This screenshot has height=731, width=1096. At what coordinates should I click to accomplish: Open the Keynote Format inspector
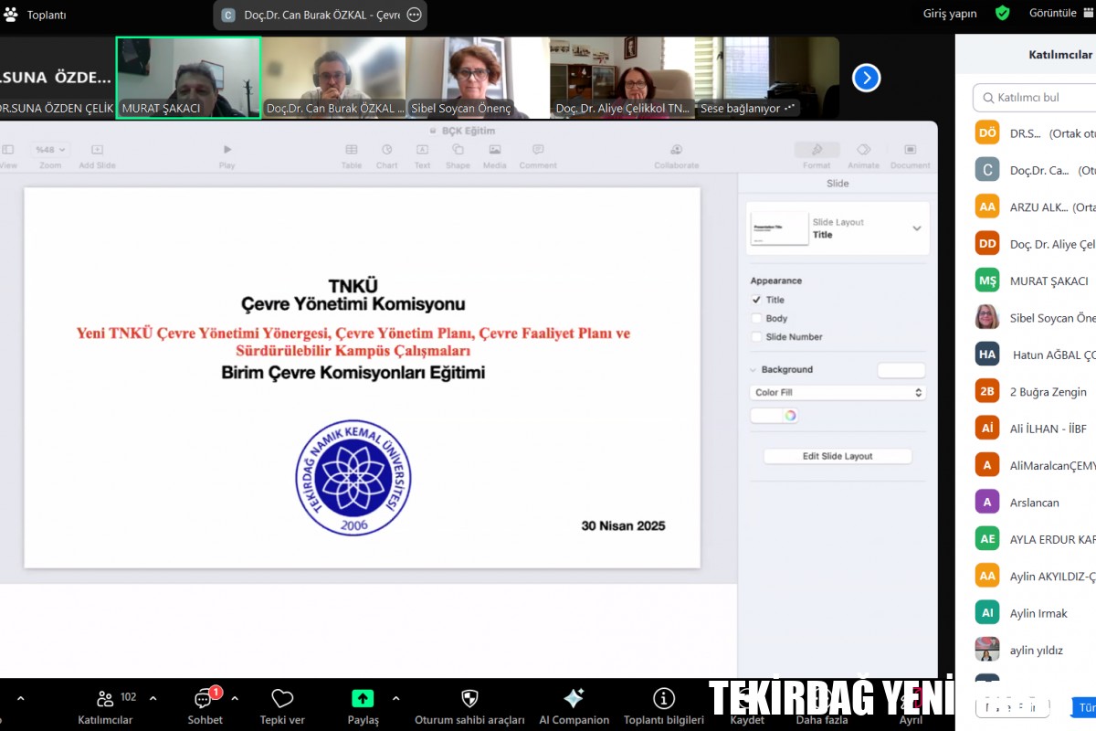click(x=817, y=155)
